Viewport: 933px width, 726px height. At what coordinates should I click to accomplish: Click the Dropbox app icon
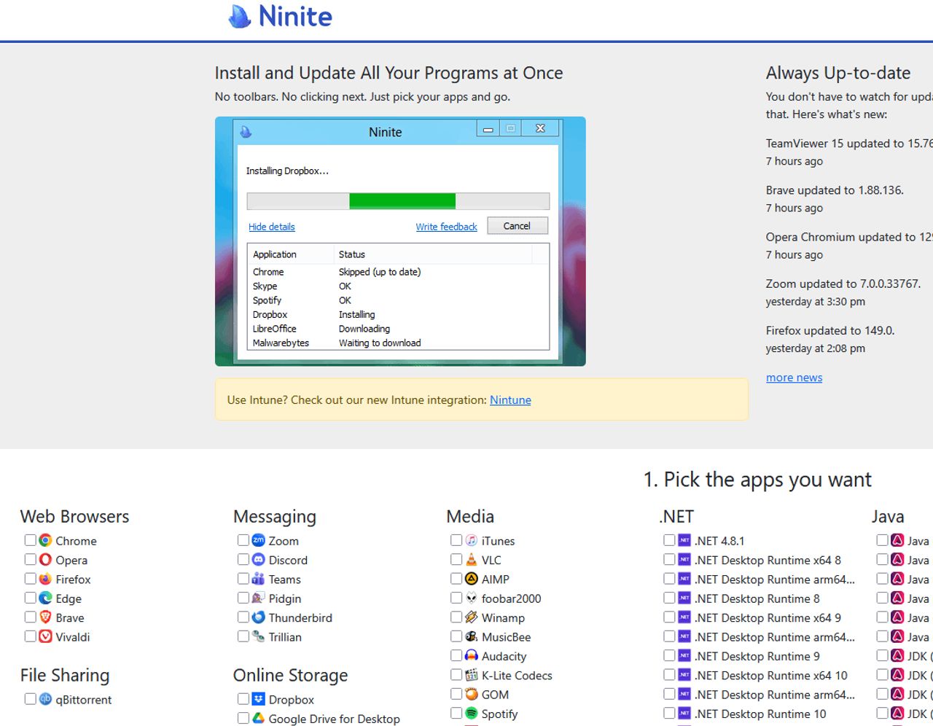[x=258, y=699]
